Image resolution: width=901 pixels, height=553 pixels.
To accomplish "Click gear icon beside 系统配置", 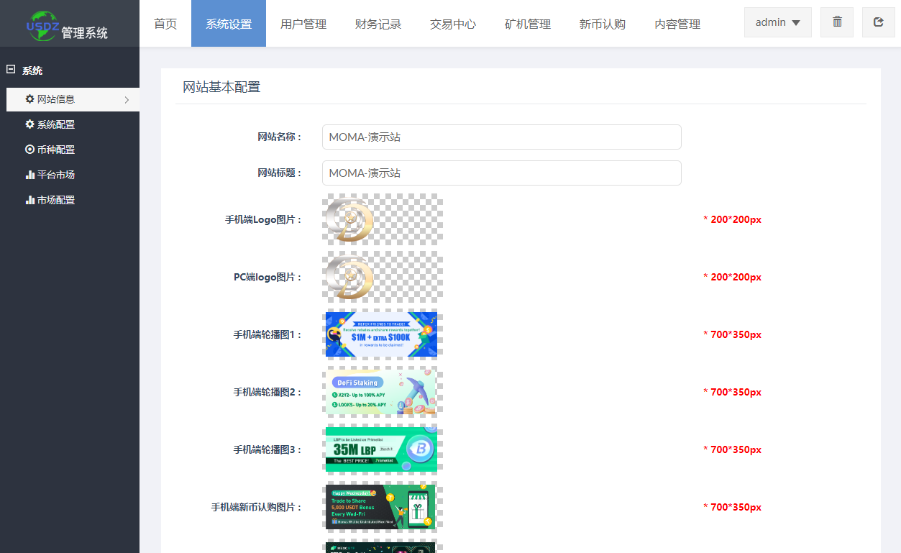I will point(29,124).
